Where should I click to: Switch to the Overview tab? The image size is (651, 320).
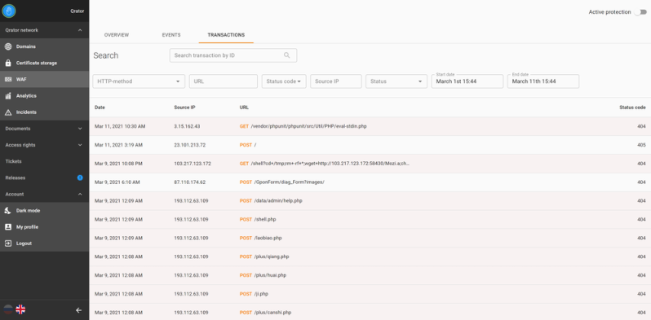(117, 35)
